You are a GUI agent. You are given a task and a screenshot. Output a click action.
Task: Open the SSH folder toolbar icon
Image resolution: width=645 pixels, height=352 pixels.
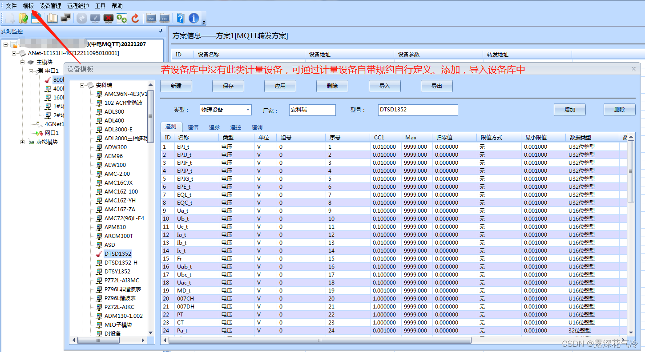pos(151,18)
